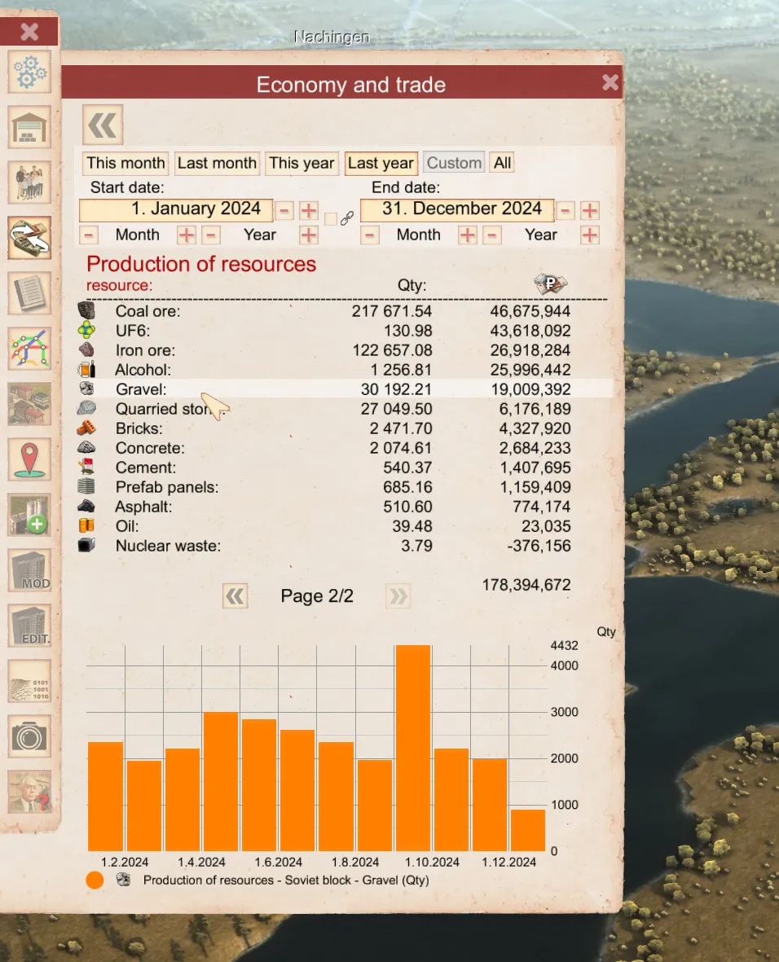Click the "All" time range button
The width and height of the screenshot is (779, 962).
pos(503,163)
